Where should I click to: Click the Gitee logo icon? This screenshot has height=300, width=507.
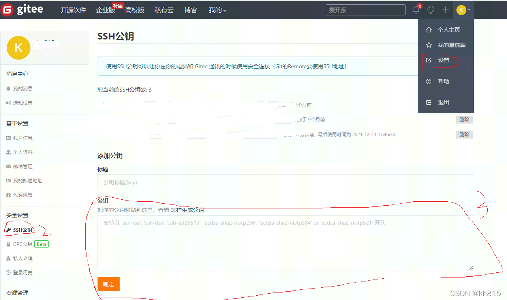[7, 10]
